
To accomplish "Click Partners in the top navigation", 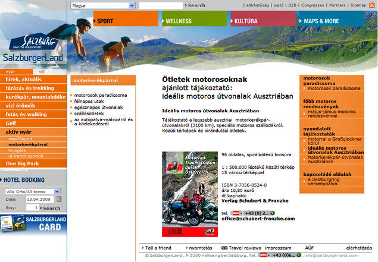I will (337, 5).
